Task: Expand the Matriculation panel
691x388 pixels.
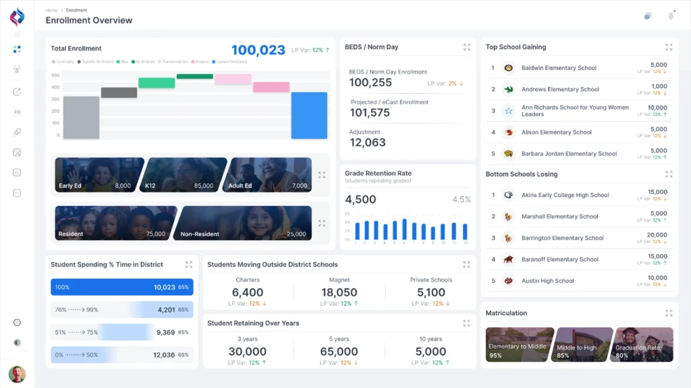Action: point(668,313)
